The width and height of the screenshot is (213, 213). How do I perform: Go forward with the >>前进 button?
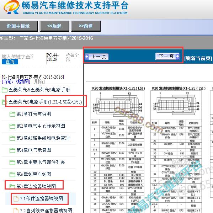pos(86,26)
